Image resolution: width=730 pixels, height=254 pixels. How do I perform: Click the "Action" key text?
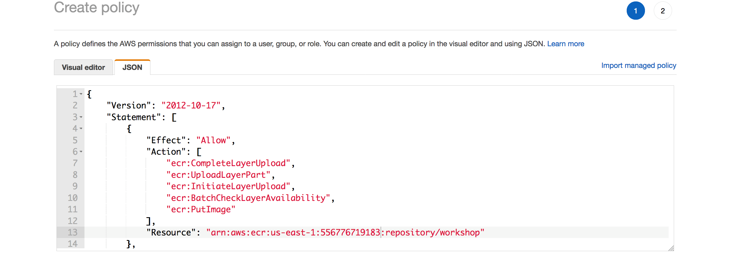coord(166,152)
